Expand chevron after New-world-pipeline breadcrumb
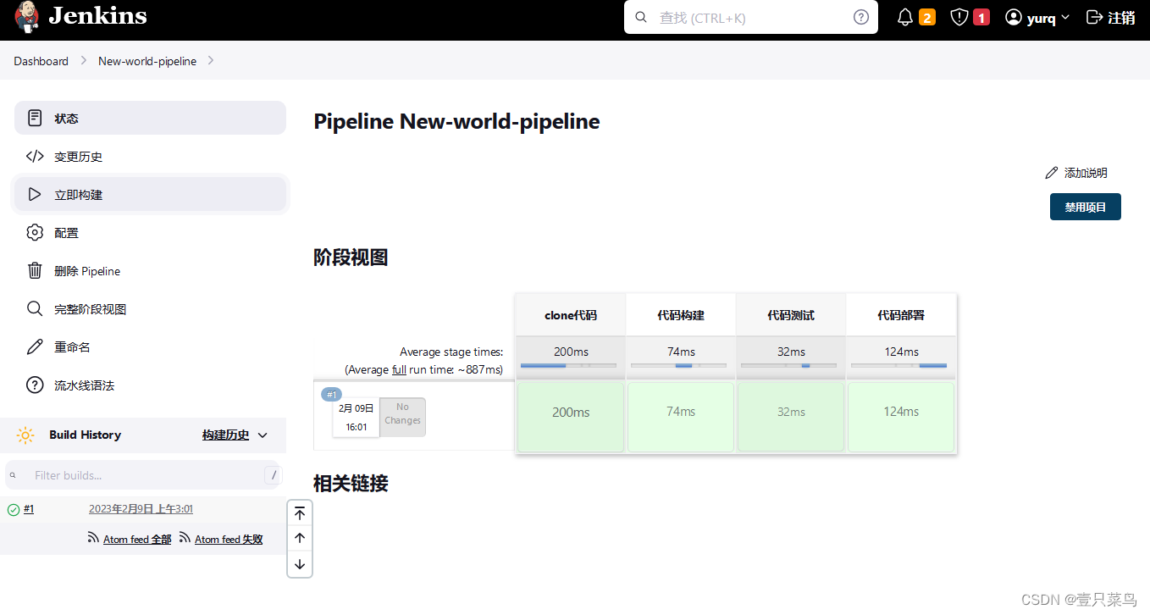This screenshot has height=615, width=1150. tap(211, 61)
